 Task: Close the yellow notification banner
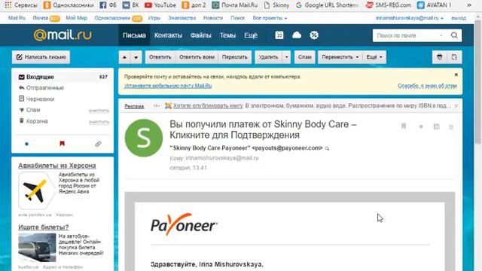pos(456,75)
